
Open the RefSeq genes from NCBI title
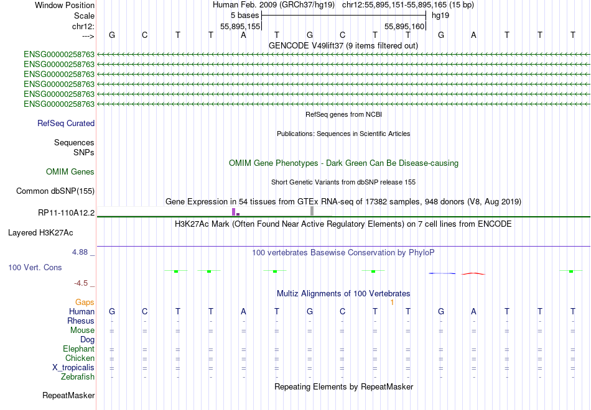click(343, 114)
